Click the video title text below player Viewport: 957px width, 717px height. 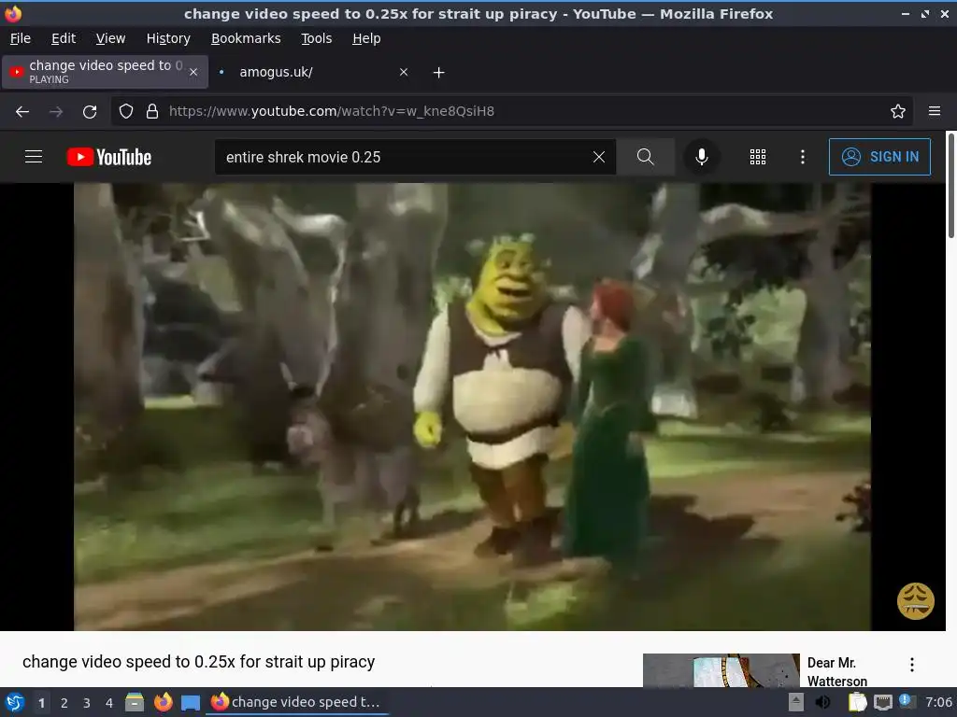[198, 662]
